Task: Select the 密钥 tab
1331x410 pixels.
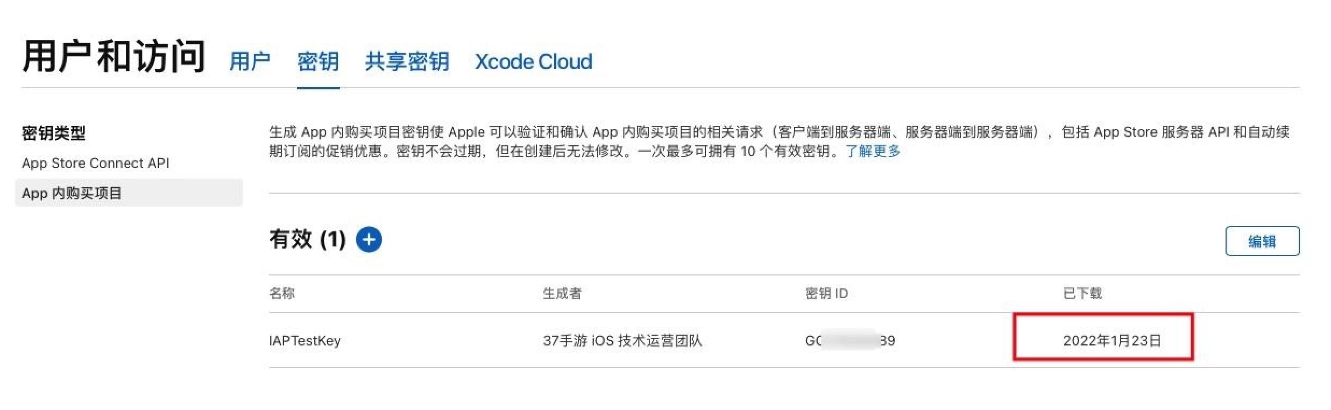Action: coord(318,61)
